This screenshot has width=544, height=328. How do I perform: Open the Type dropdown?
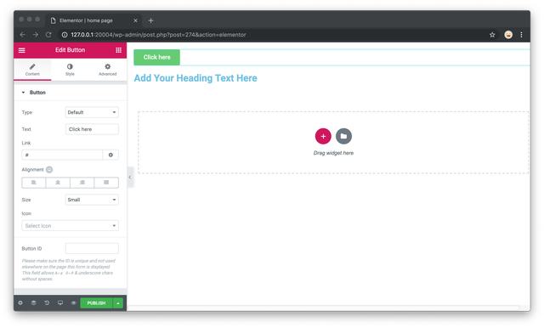(x=92, y=112)
